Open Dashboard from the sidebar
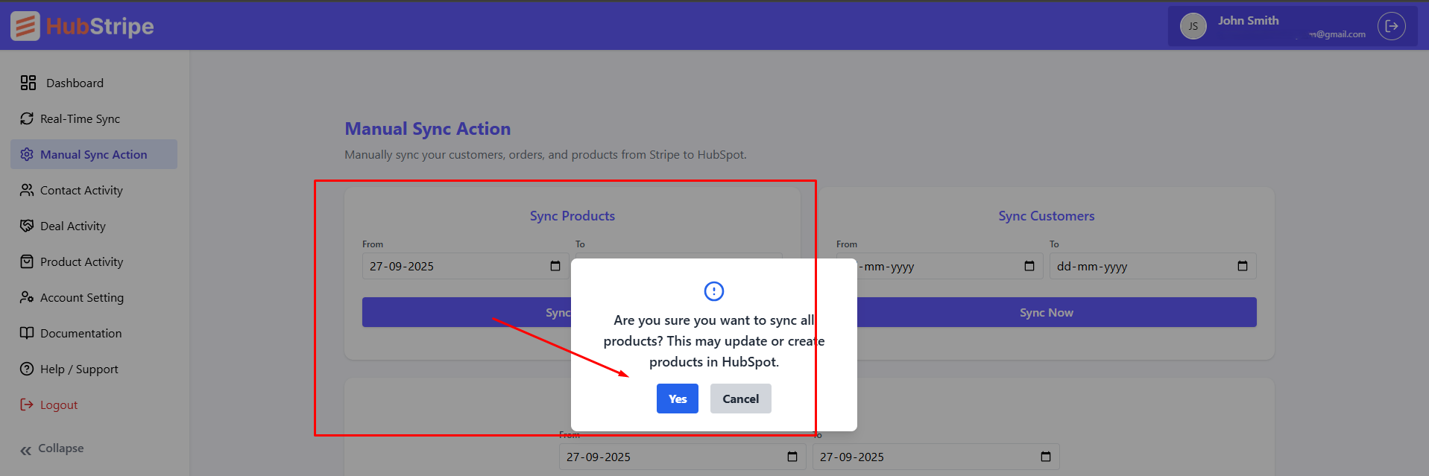 [x=94, y=83]
